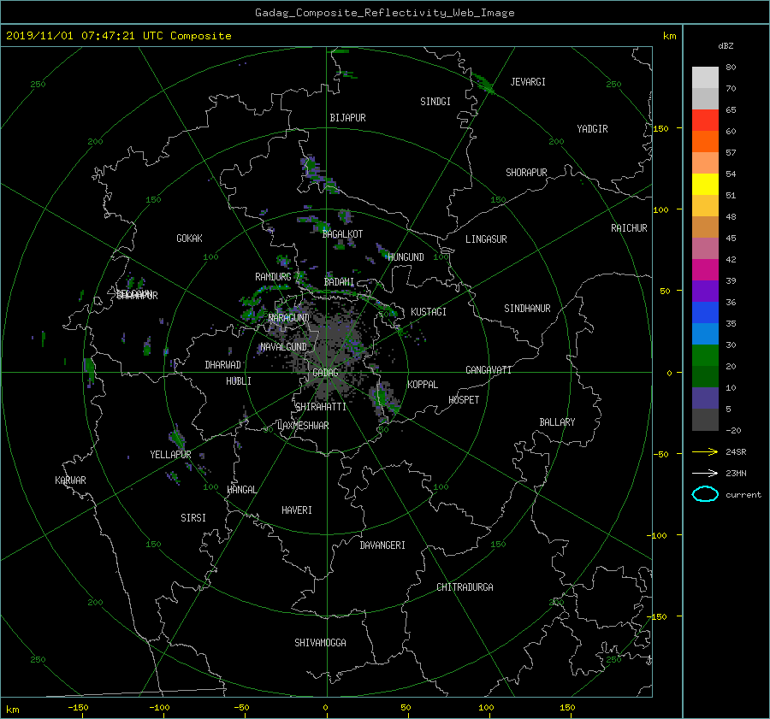The height and width of the screenshot is (719, 770).
Task: Click the 23MN legend label
Action: tap(736, 474)
